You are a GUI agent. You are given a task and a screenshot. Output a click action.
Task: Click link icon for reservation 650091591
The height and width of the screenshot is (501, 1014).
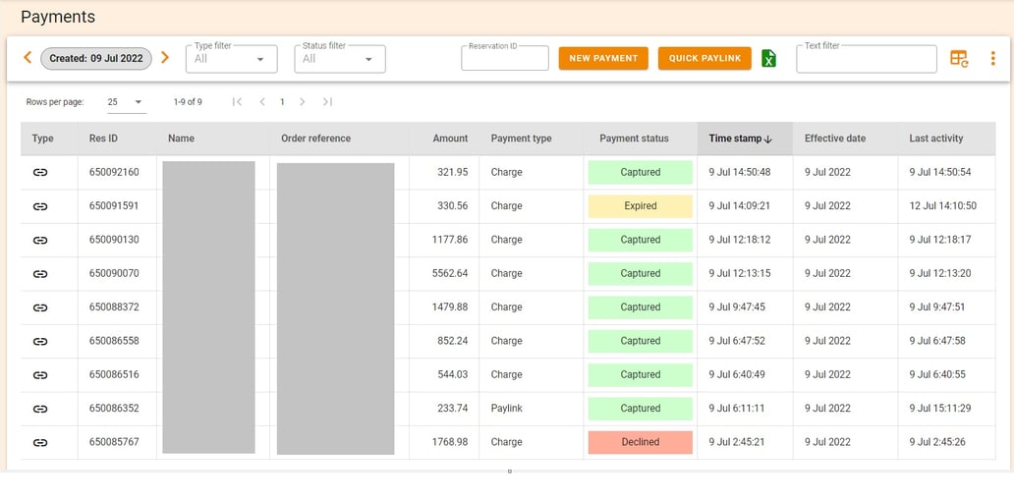tap(40, 206)
